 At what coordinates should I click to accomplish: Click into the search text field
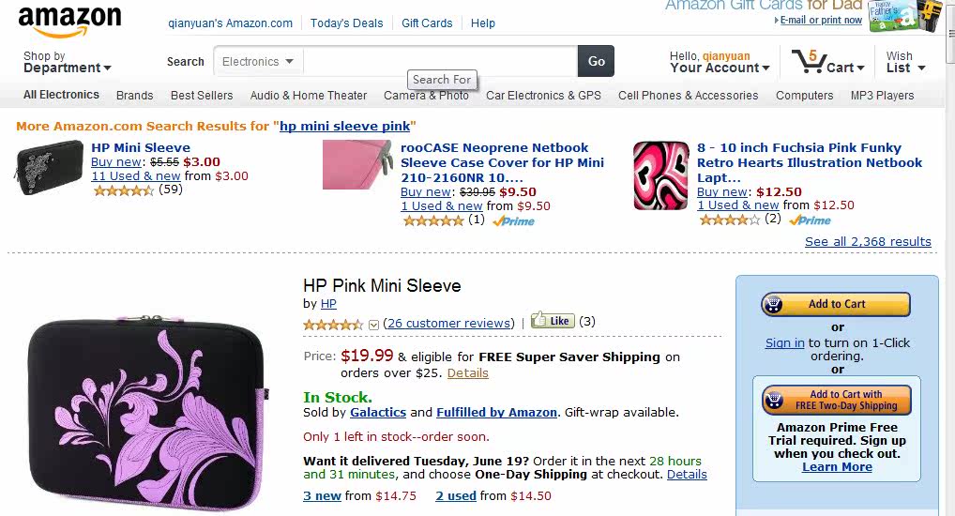(438, 62)
